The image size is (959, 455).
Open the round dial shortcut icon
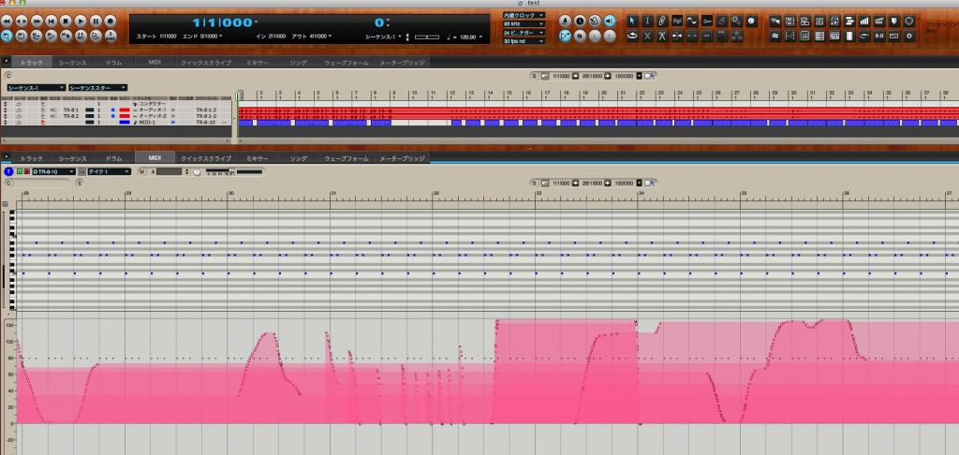[909, 21]
